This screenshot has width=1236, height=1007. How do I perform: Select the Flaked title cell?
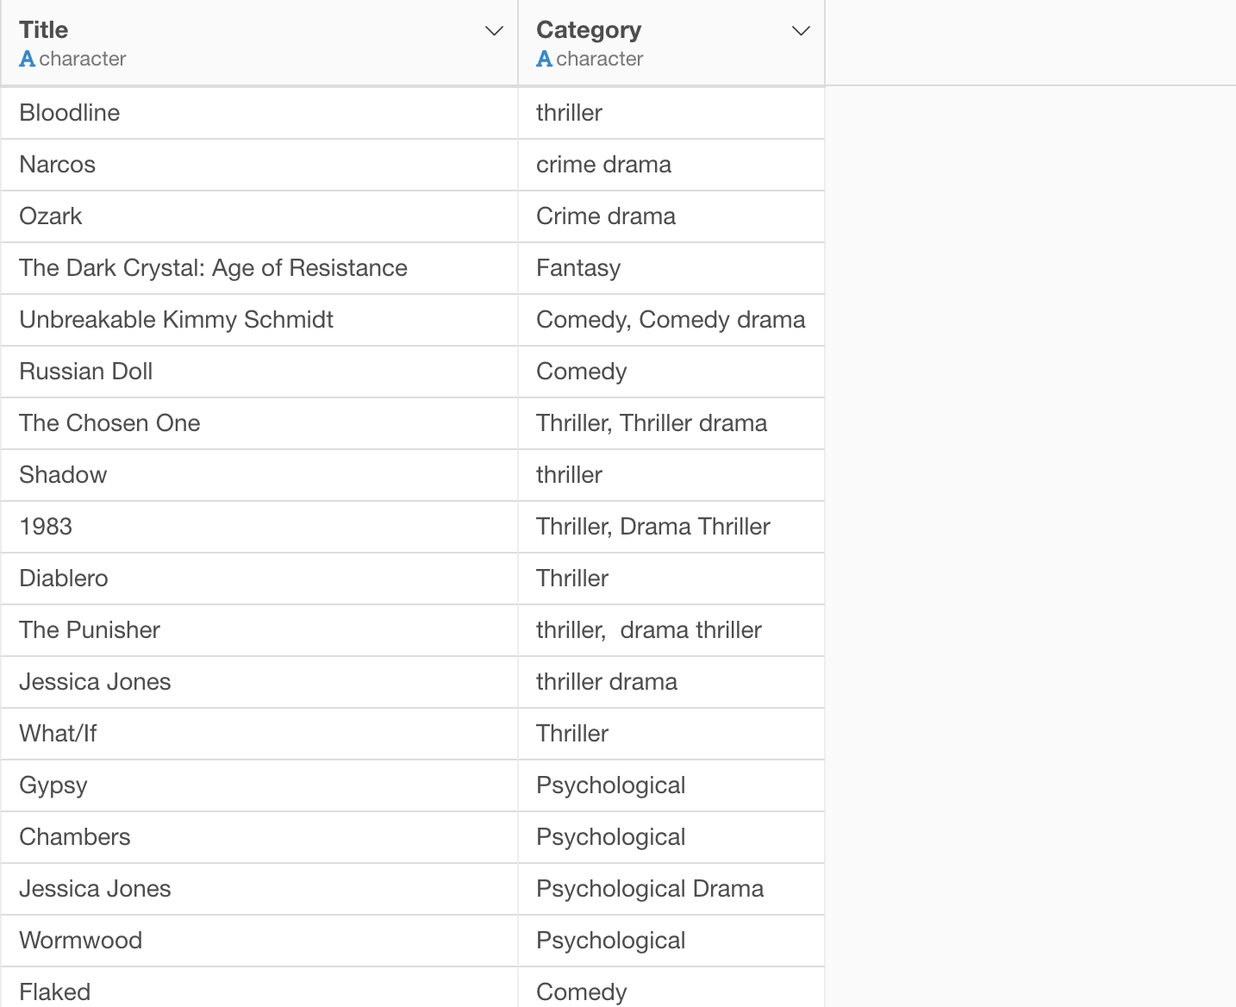tap(259, 987)
